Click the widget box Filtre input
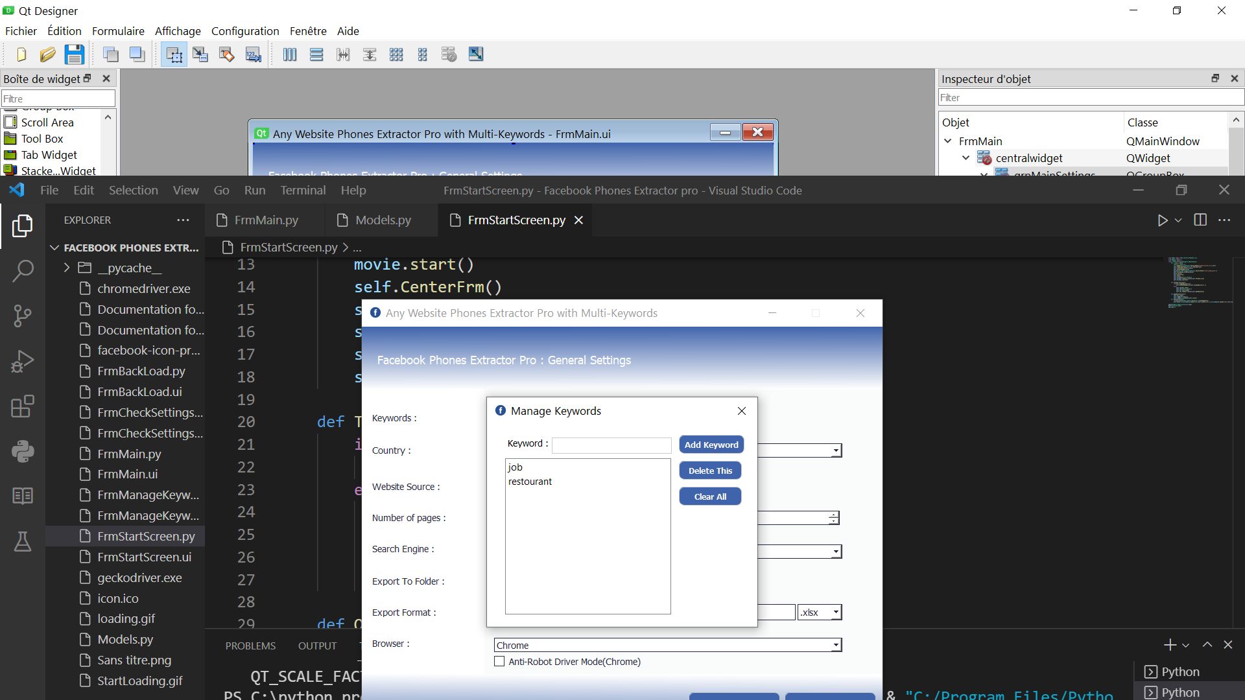The width and height of the screenshot is (1245, 700). [58, 99]
